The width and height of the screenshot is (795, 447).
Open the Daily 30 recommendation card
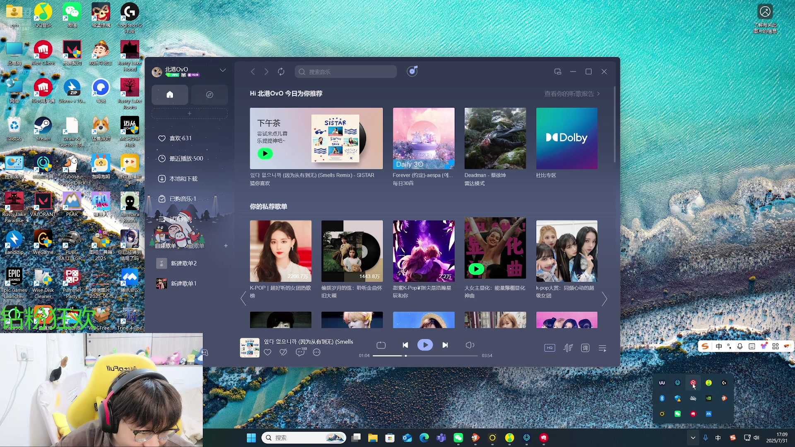[424, 138]
